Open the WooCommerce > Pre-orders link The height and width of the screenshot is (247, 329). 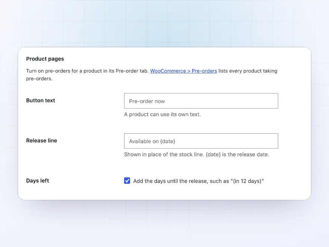tap(184, 71)
